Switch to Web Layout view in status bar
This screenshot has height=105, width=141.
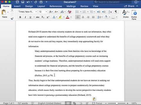pos(74,103)
